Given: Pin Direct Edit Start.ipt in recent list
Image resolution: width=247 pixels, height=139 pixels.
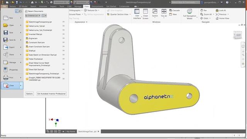Looking at the screenshot, I should 64,69.
